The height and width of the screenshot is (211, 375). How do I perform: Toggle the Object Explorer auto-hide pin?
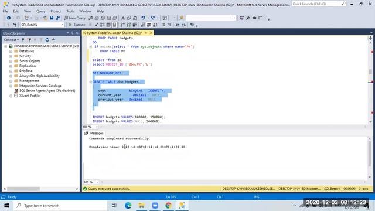73,33
